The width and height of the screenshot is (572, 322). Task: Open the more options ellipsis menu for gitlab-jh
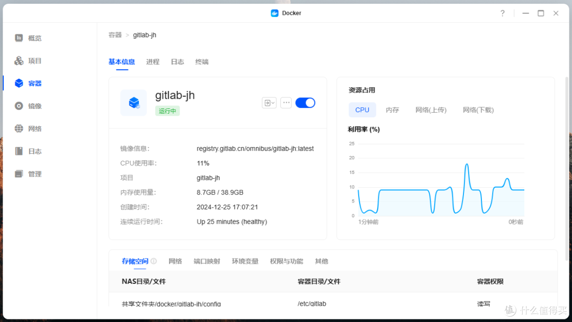(286, 103)
